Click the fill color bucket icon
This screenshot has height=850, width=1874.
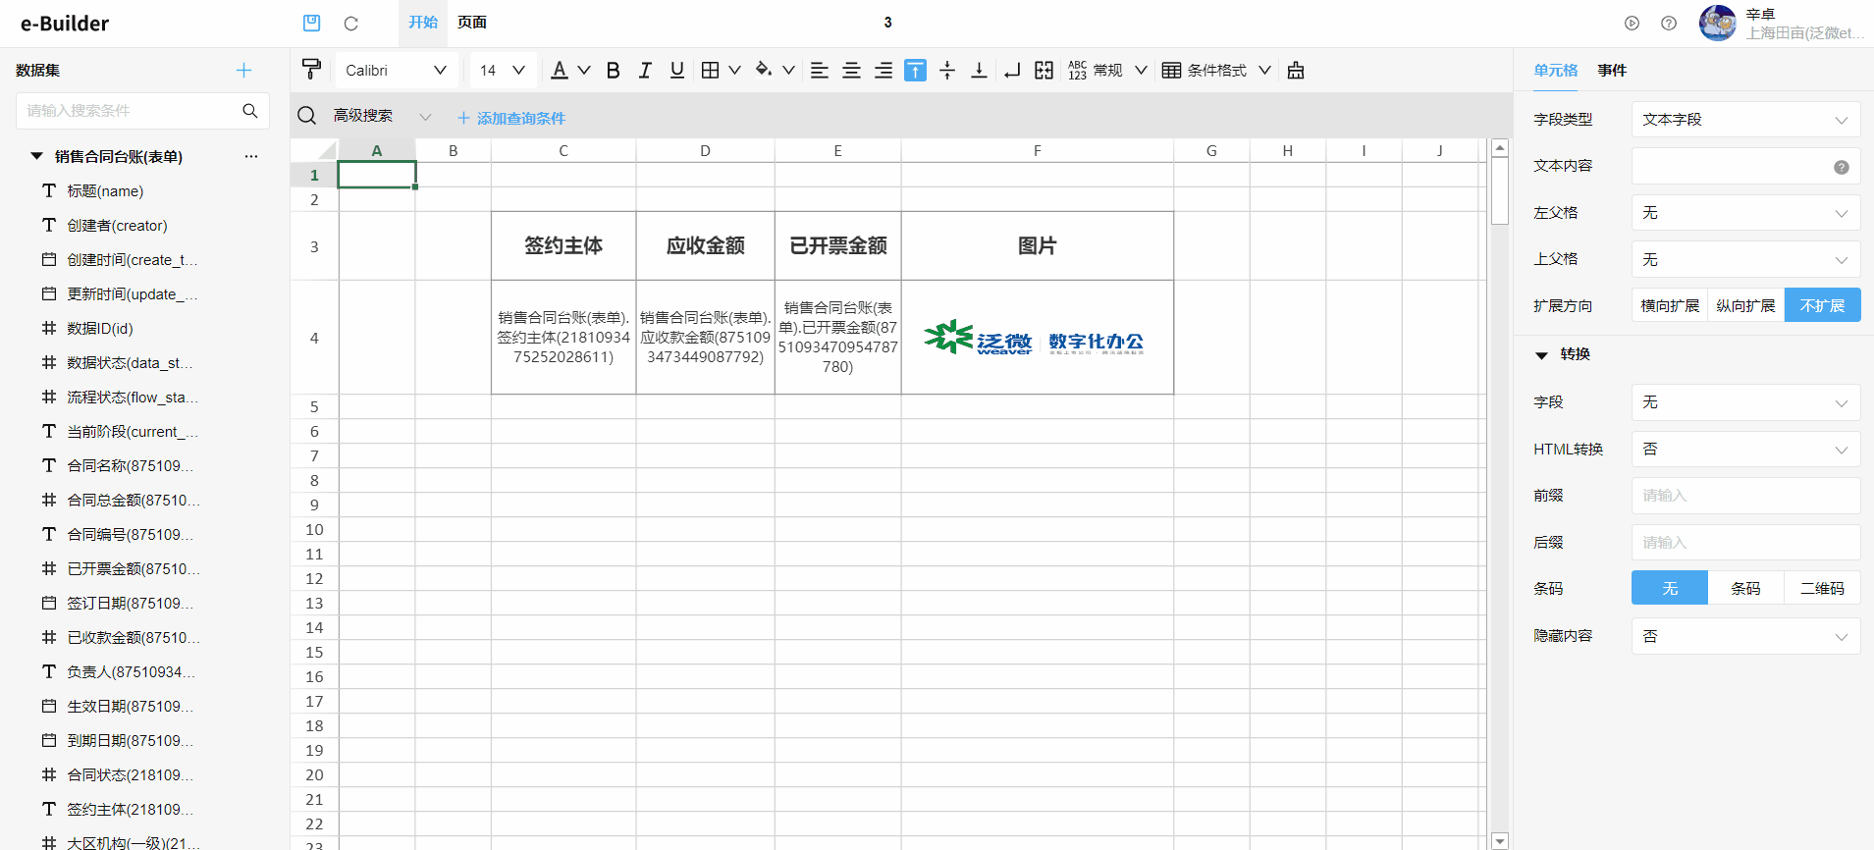763,71
